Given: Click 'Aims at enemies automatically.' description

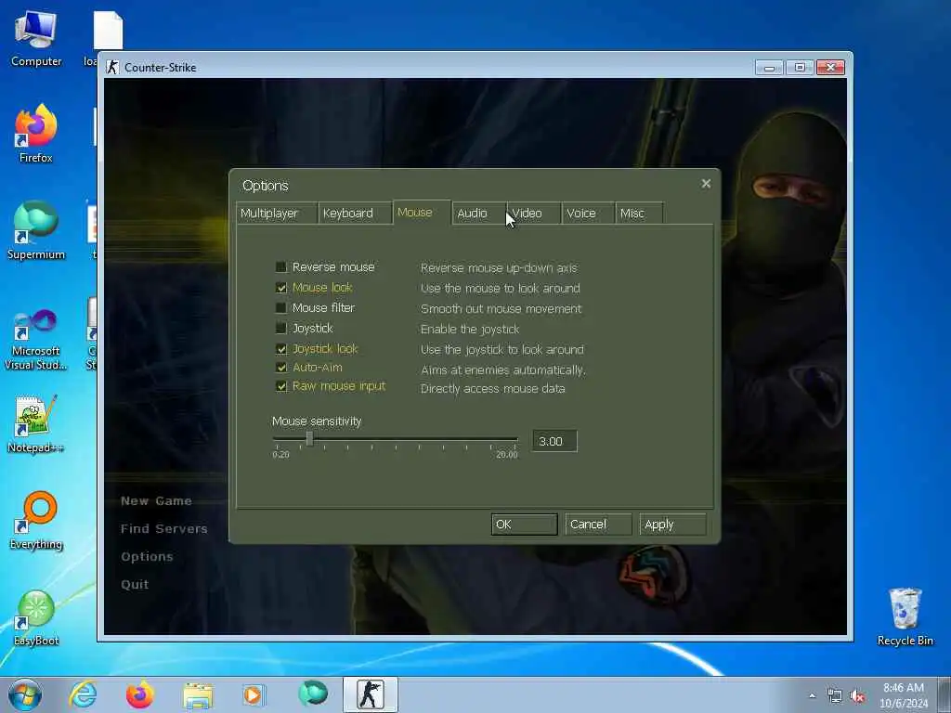Looking at the screenshot, I should tap(502, 369).
